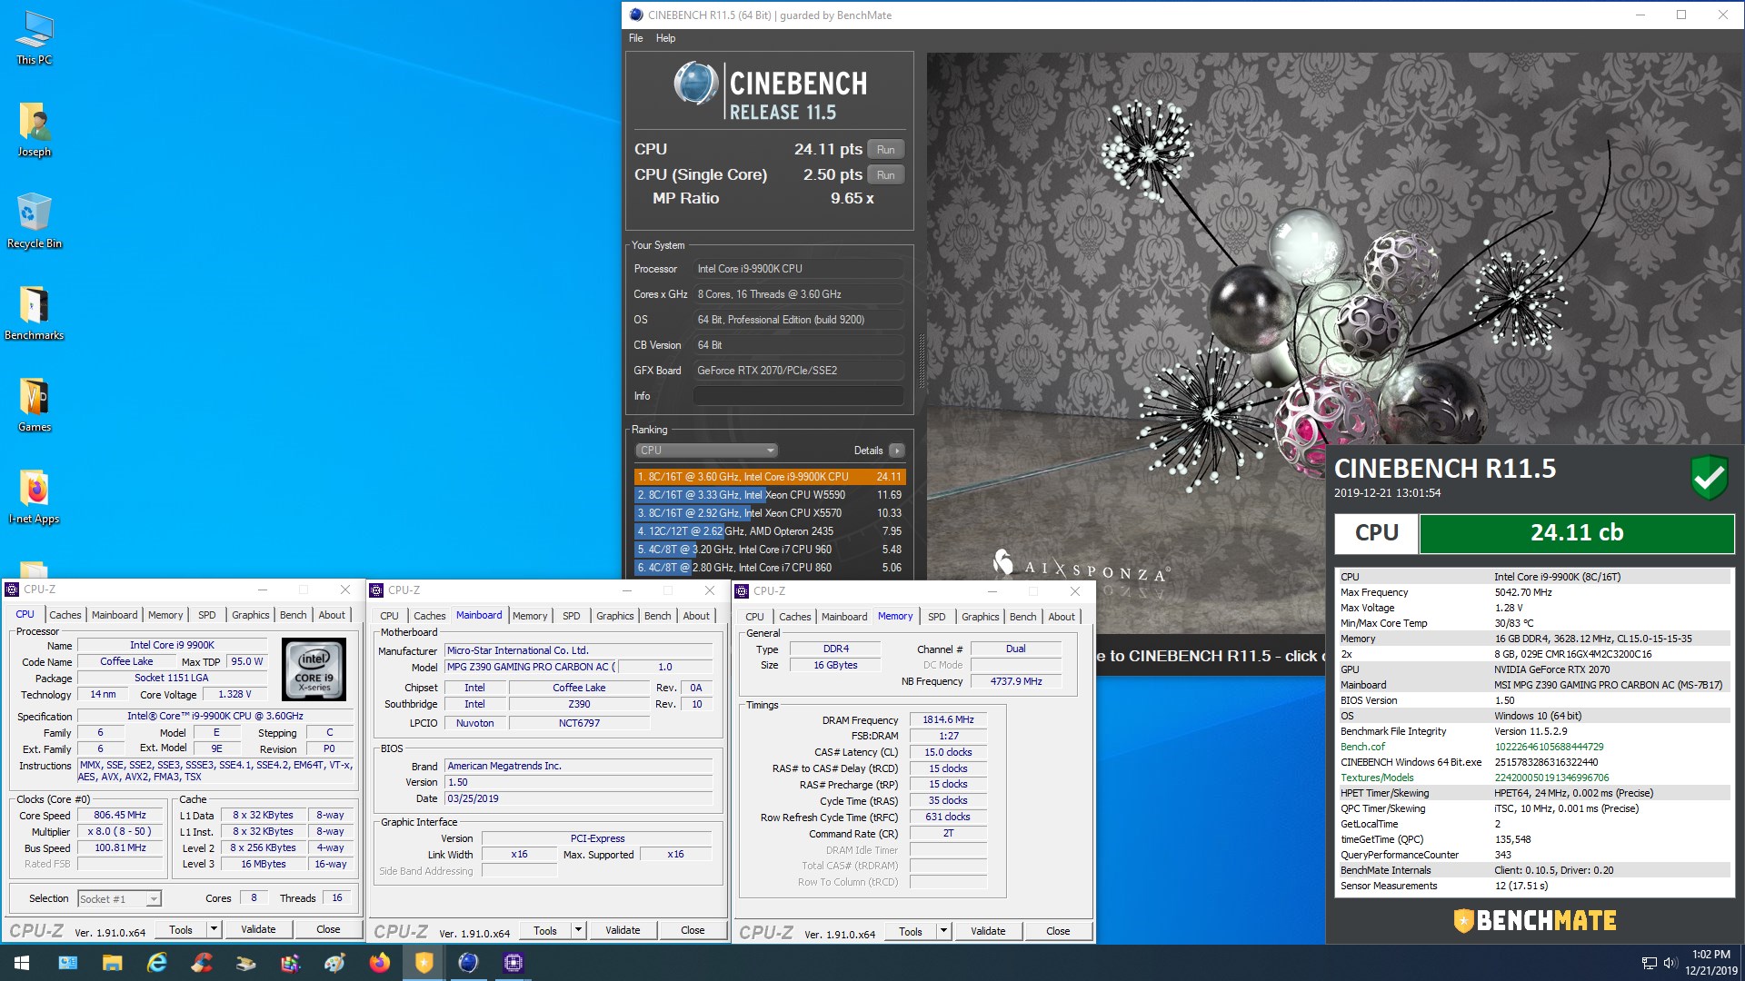1745x981 pixels.
Task: Click the BenchMate green verification shield
Action: pyautogui.click(x=1709, y=477)
